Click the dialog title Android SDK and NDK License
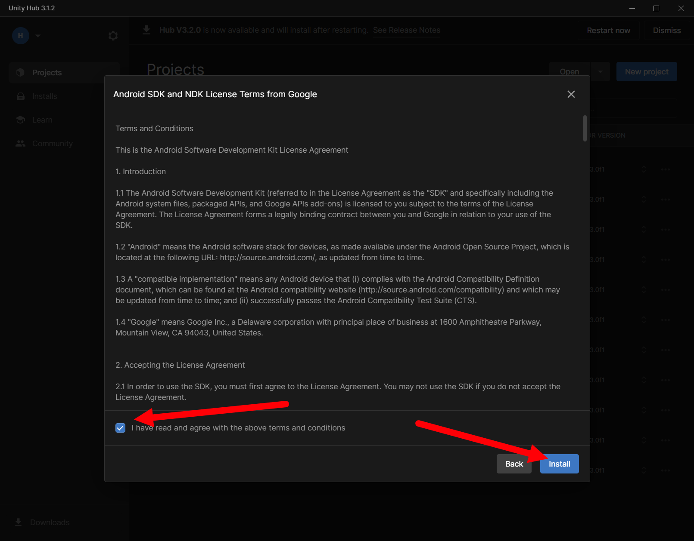 pos(215,94)
